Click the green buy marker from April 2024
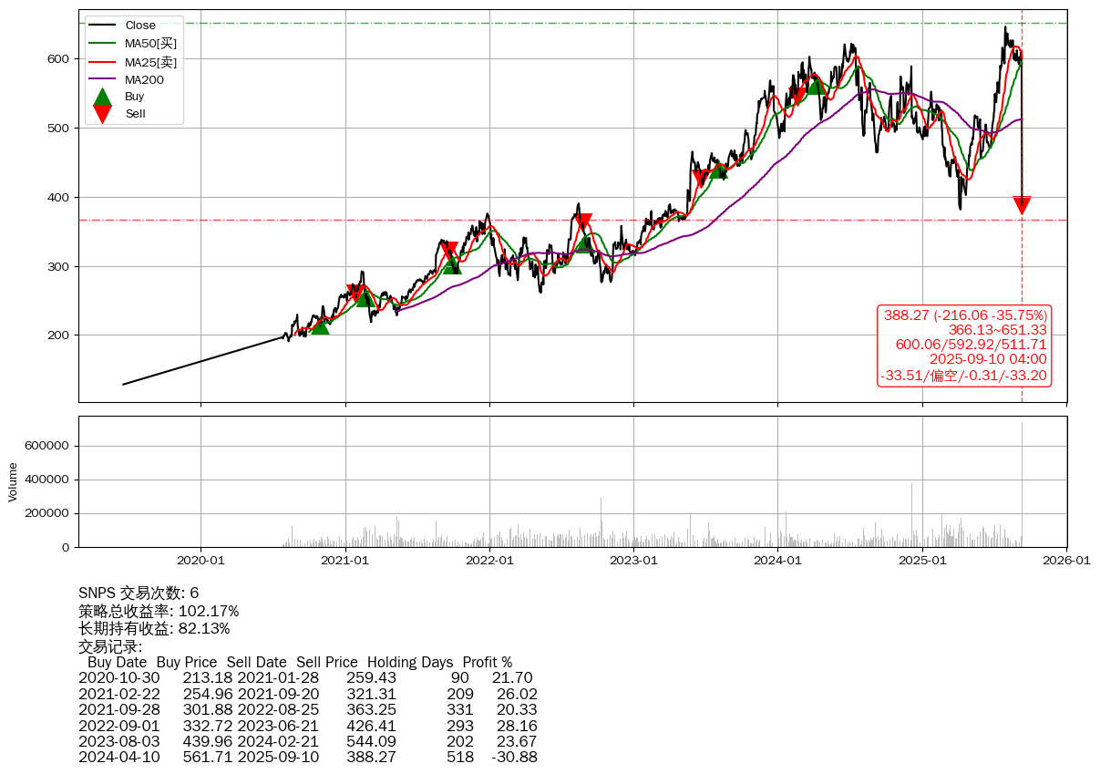Viewport: 1100px width, 774px height. tap(816, 84)
